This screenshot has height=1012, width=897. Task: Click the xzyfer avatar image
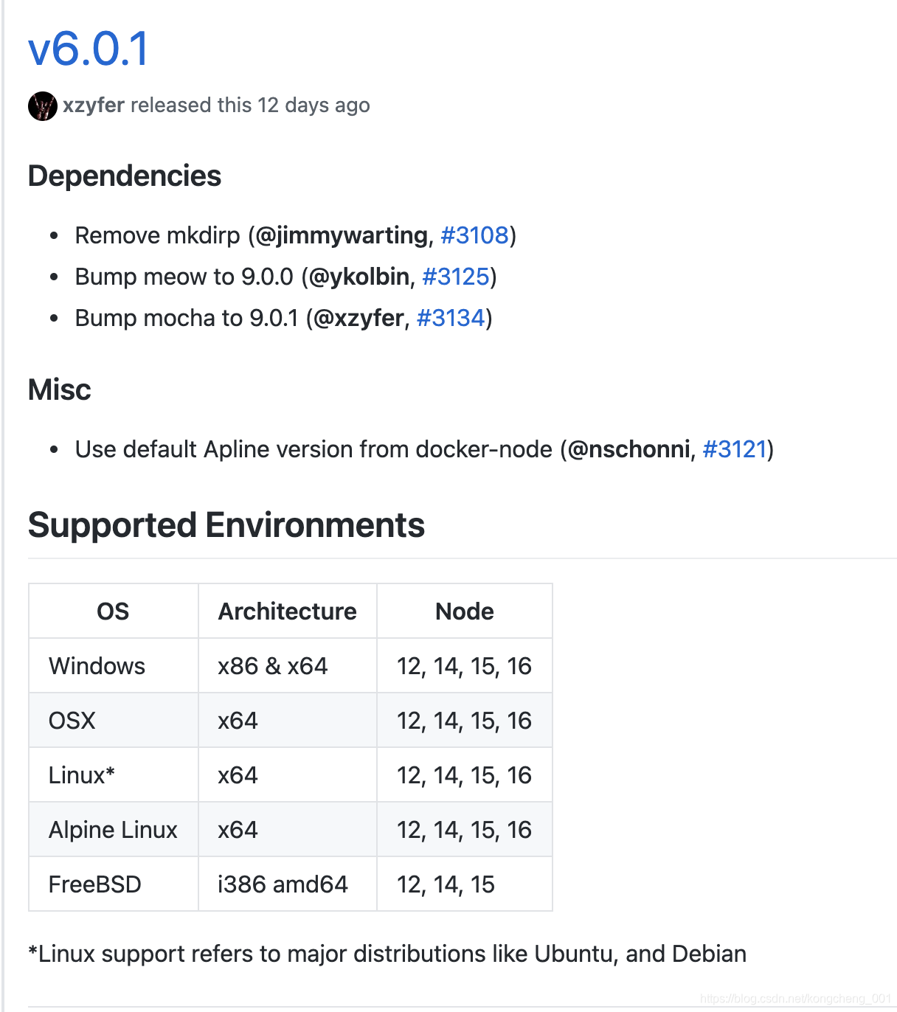[x=43, y=106]
